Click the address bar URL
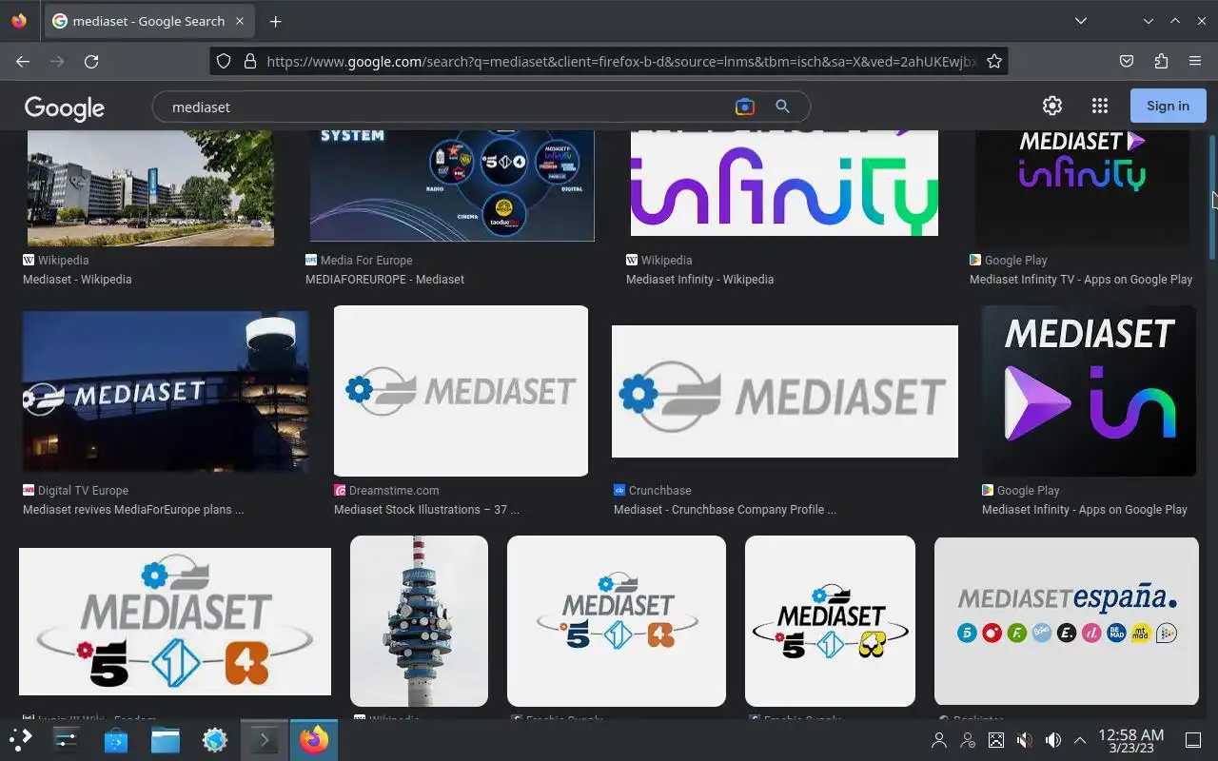Viewport: 1218px width, 761px height. coord(620,61)
